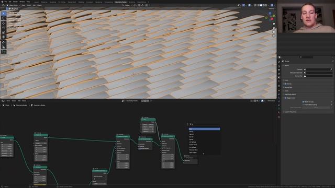Screen dimensions: 335x188
Task: Switch to solid viewport shading
Action: pyautogui.click(x=261, y=5)
